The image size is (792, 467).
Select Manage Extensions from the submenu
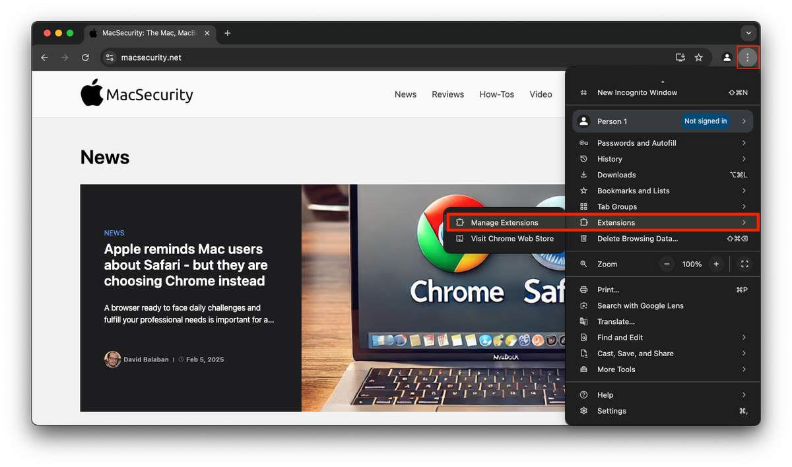tap(504, 222)
